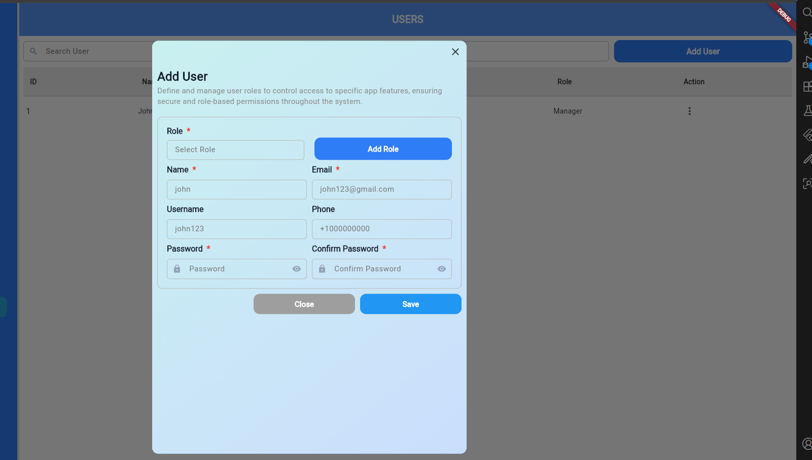Viewport: 812px width, 460px height.
Task: Click the Phone number field
Action: (381, 229)
